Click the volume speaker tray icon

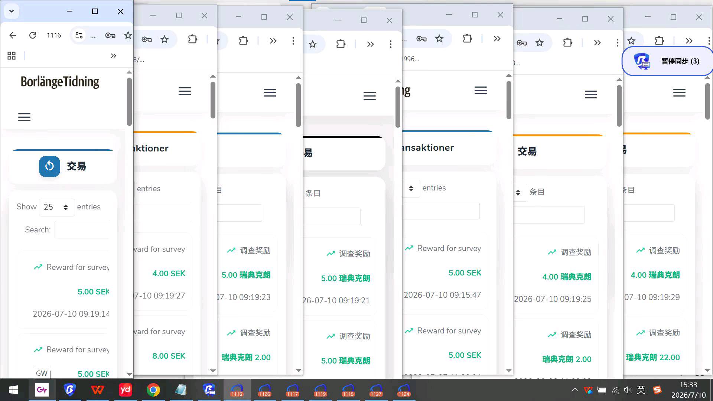pyautogui.click(x=628, y=390)
